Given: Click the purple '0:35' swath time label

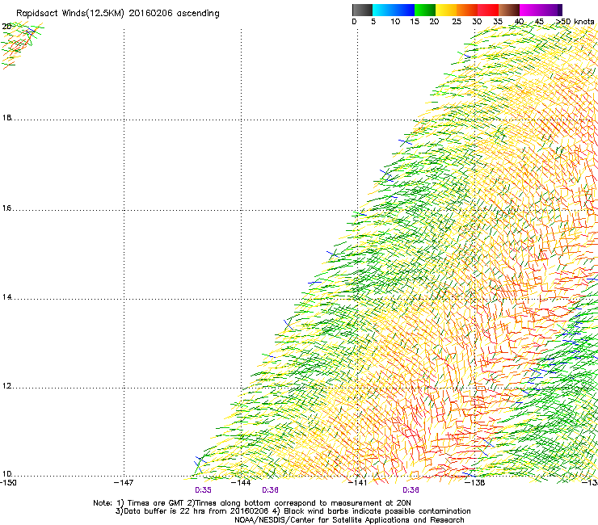Looking at the screenshot, I should [203, 490].
